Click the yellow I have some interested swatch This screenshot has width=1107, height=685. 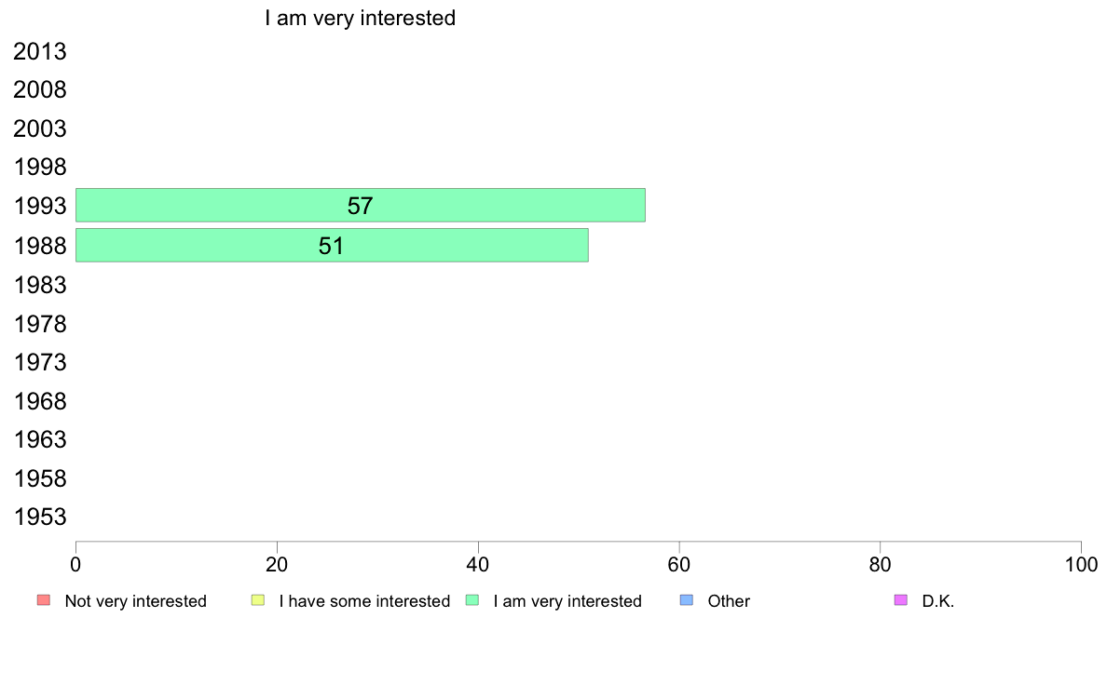pyautogui.click(x=258, y=600)
